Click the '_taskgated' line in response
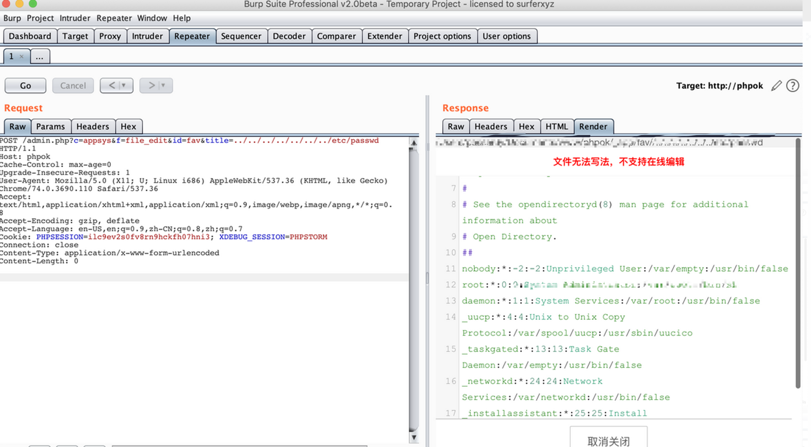Screen dimensions: 811x447 tap(552, 357)
